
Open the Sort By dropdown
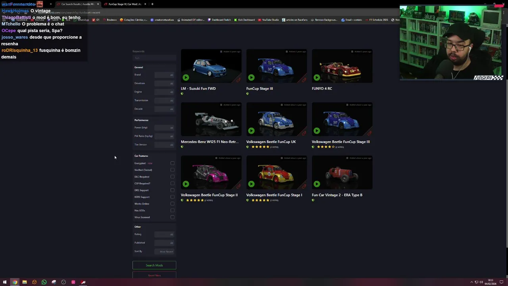click(x=164, y=251)
